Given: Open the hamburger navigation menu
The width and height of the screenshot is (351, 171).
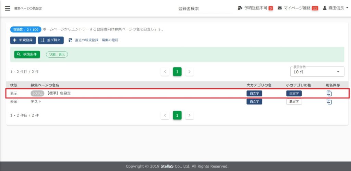Looking at the screenshot, I should (8, 8).
